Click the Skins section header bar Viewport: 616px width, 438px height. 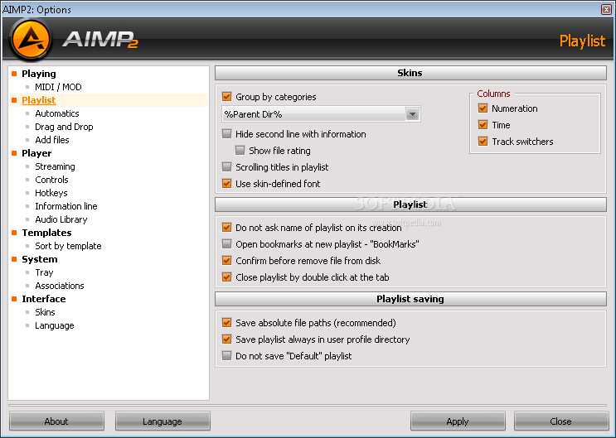click(x=410, y=73)
